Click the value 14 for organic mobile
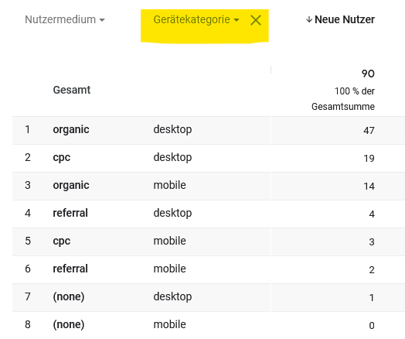The width and height of the screenshot is (405, 339). click(369, 187)
